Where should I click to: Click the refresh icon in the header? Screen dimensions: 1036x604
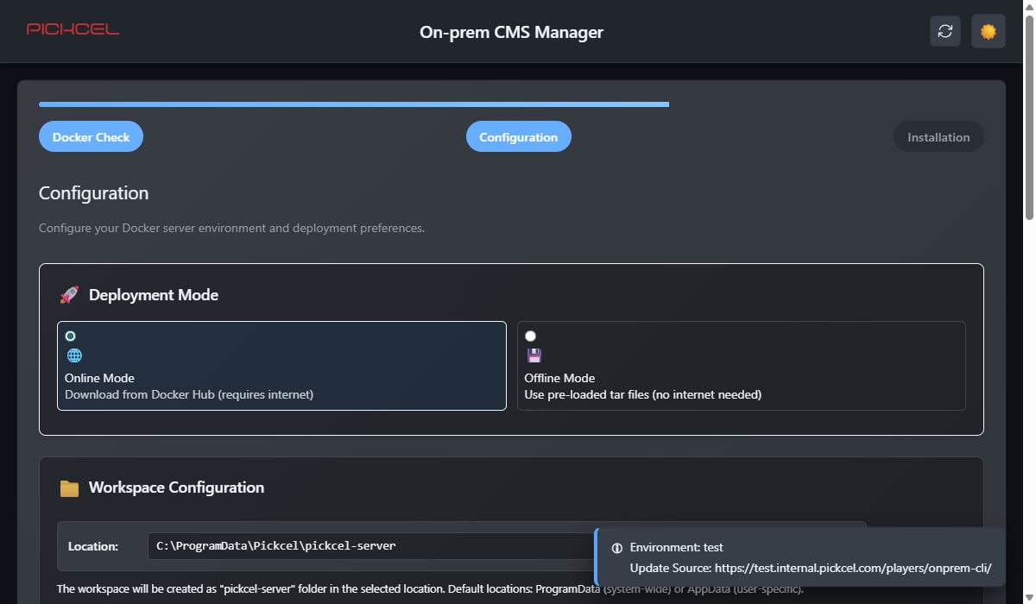(x=945, y=32)
